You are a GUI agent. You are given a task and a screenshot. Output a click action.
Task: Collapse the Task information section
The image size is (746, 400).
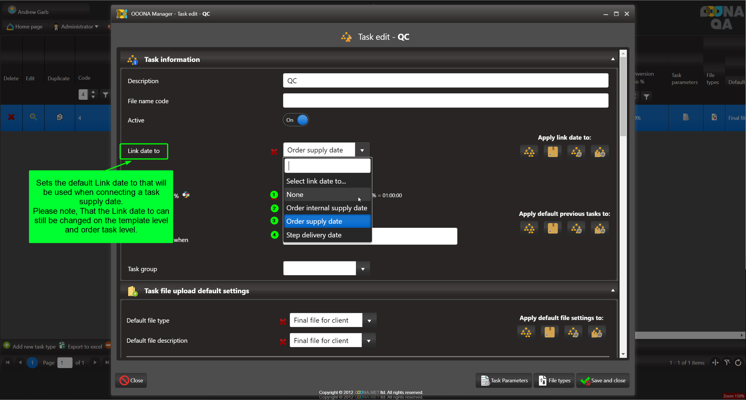point(613,59)
